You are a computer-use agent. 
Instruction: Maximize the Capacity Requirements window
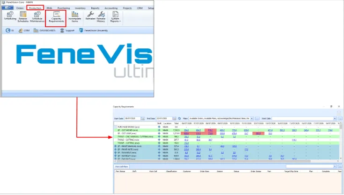click(x=331, y=106)
